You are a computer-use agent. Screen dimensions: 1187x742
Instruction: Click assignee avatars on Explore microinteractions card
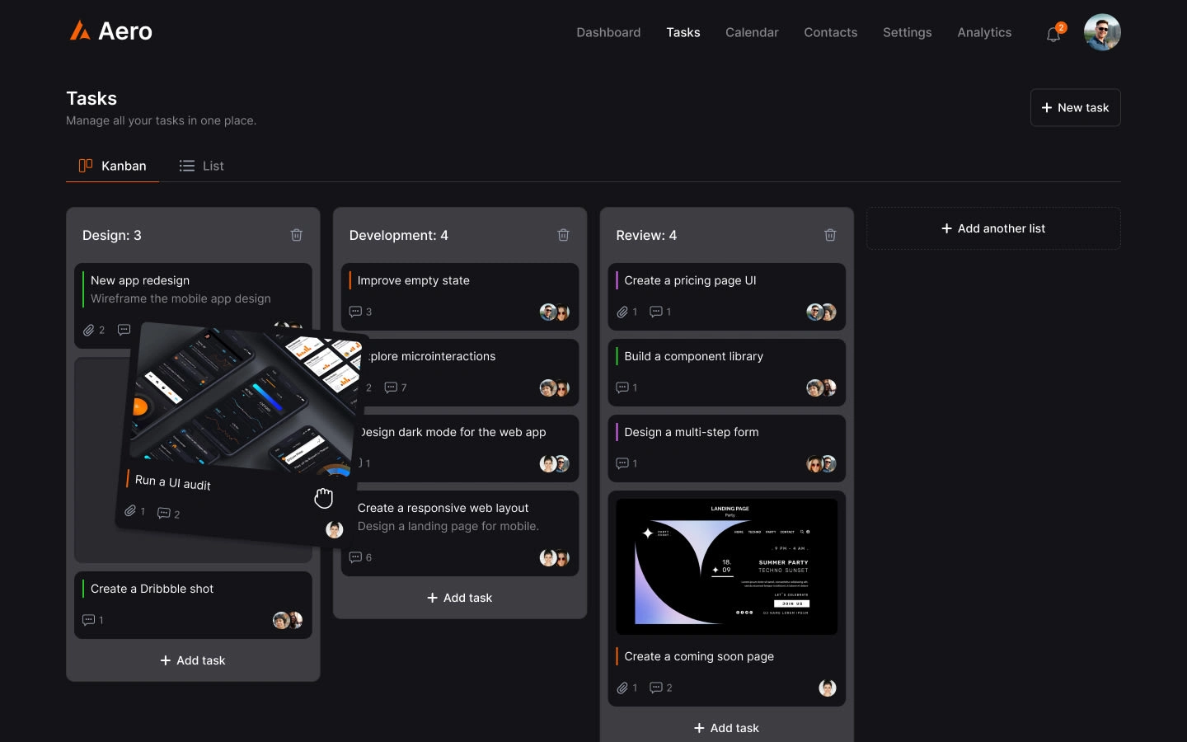(x=555, y=387)
